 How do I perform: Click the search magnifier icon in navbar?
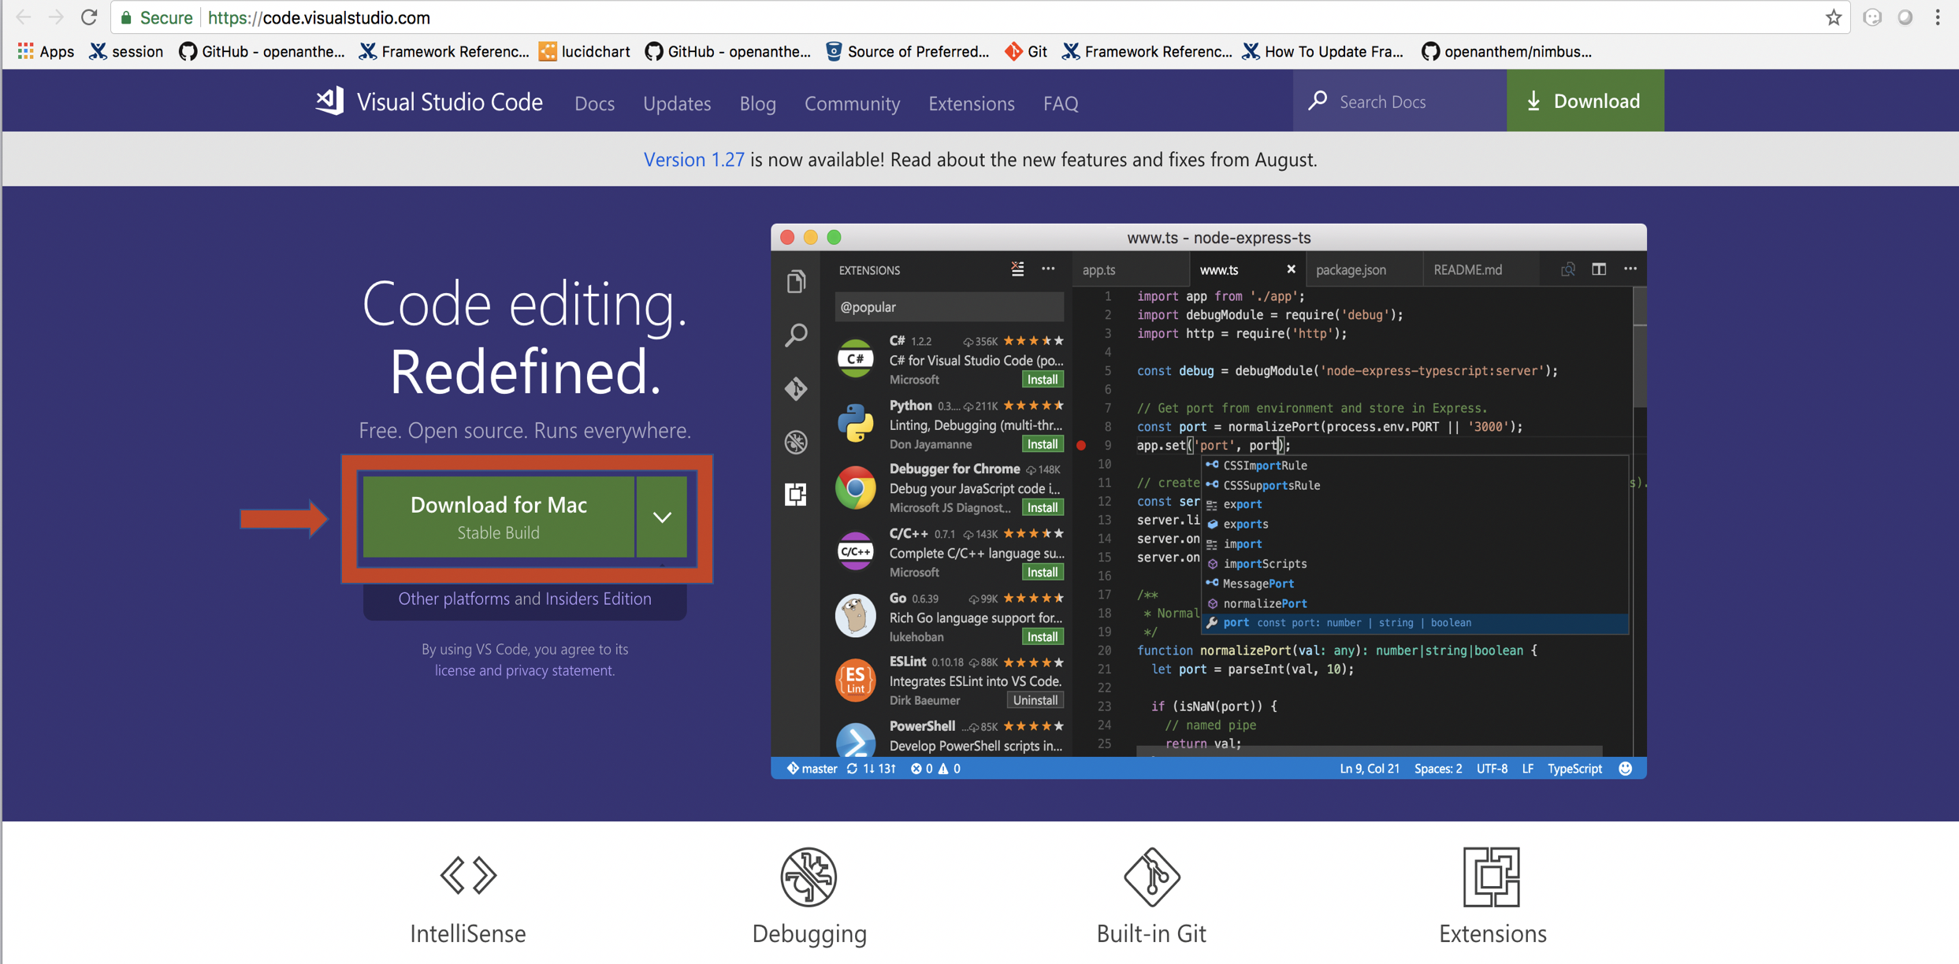click(x=1318, y=101)
